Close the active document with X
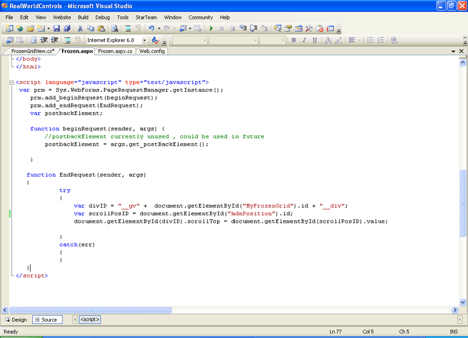Screen dimensions: 468x338 tap(462, 51)
